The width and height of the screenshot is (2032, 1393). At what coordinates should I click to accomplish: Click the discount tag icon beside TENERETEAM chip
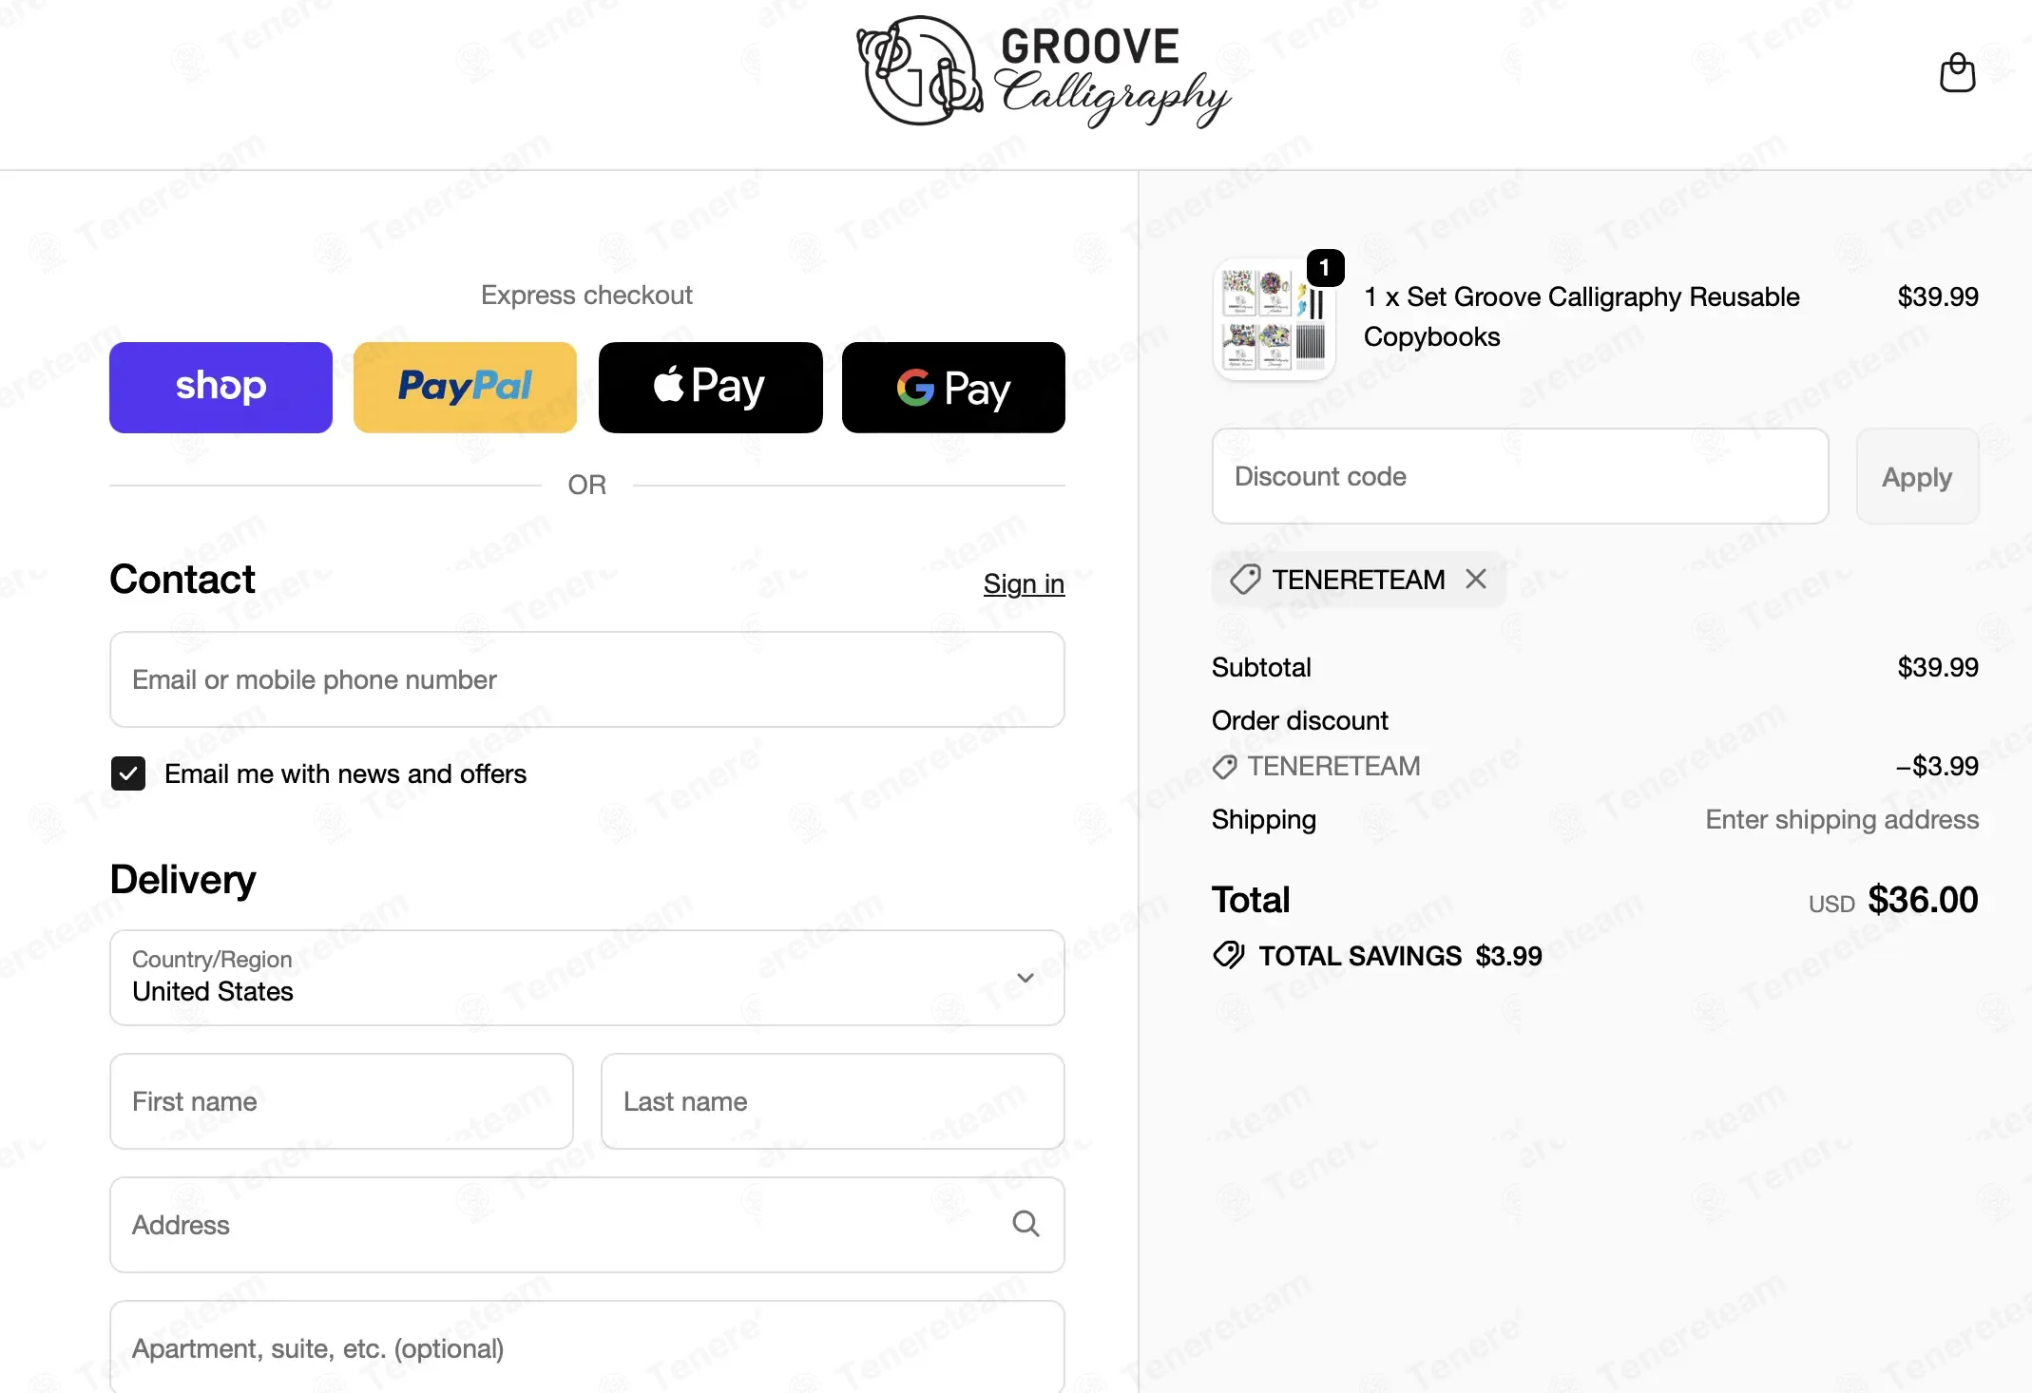pos(1244,579)
